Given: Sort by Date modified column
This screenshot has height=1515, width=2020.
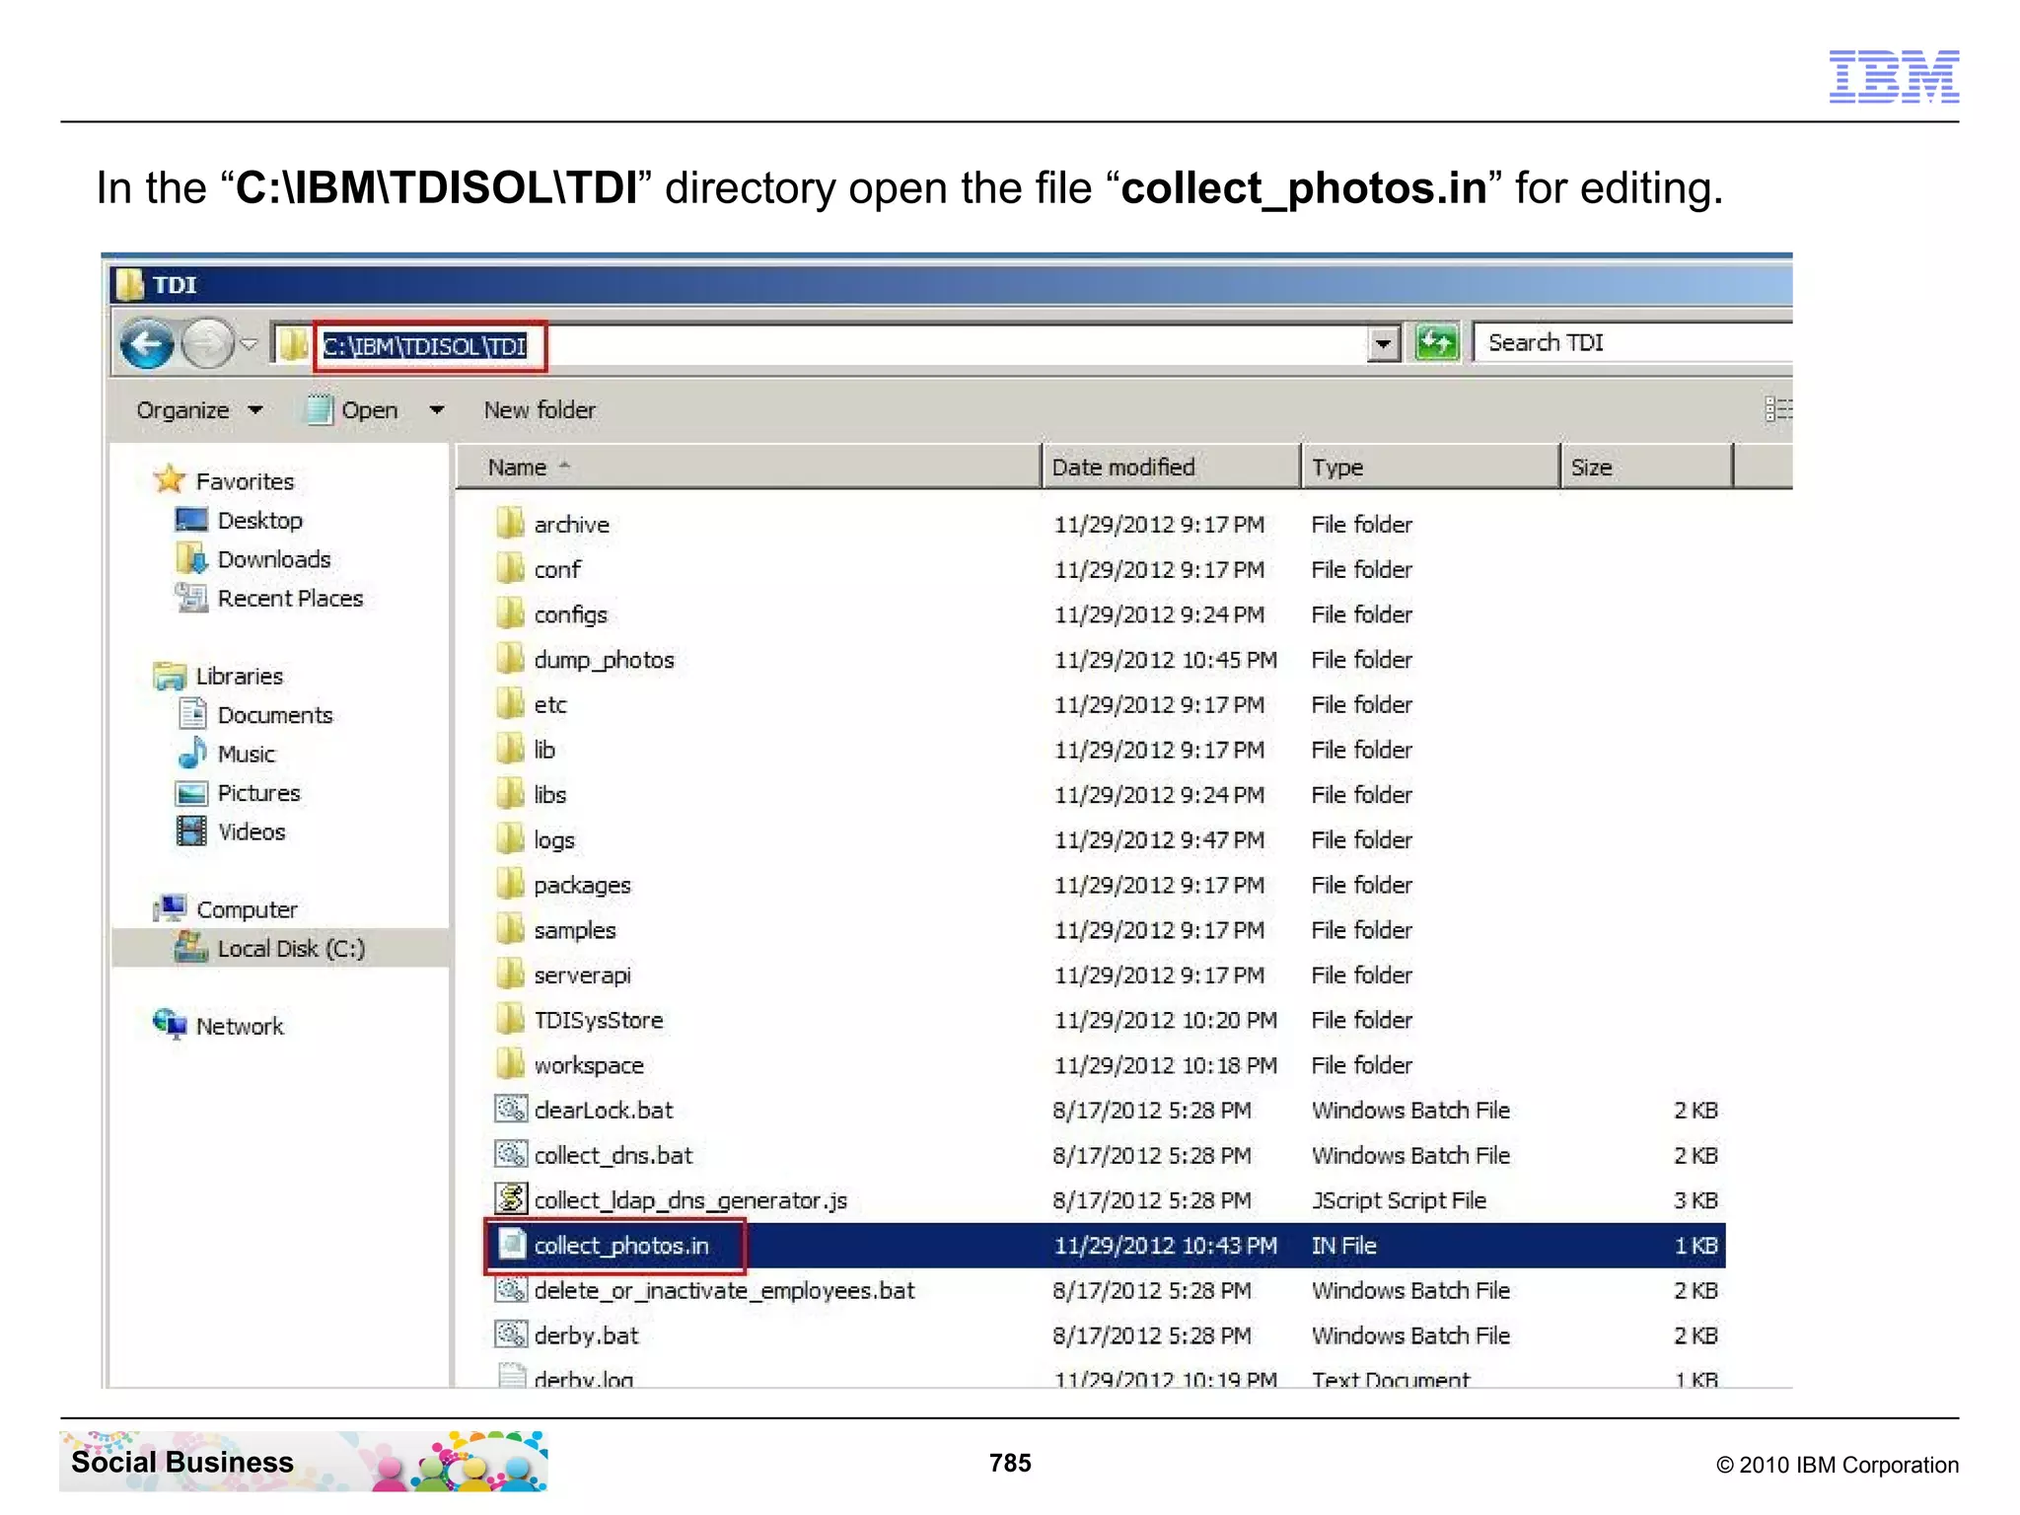Looking at the screenshot, I should click(x=1172, y=467).
